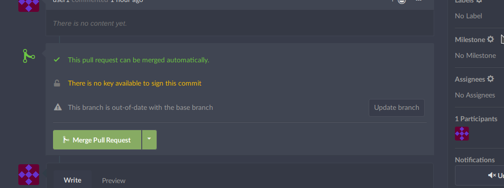The width and height of the screenshot is (504, 188).
Task: Click the Update branch button
Action: click(396, 108)
